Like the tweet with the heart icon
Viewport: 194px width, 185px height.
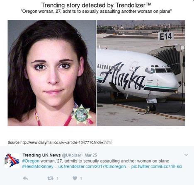[x=75, y=178]
